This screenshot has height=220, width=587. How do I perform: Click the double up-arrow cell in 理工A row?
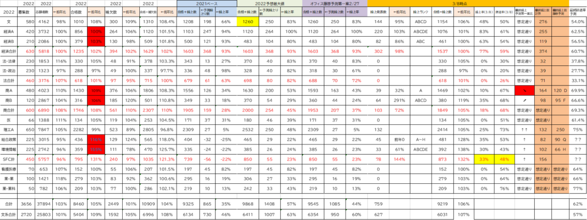pos(523,129)
